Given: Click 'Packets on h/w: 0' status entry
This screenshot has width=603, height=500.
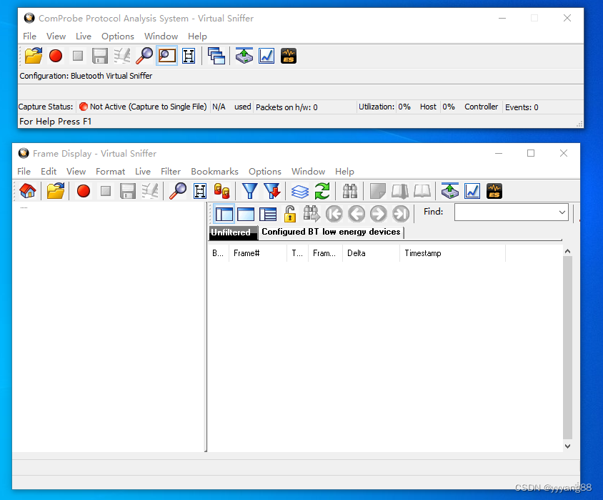Looking at the screenshot, I should (x=287, y=107).
